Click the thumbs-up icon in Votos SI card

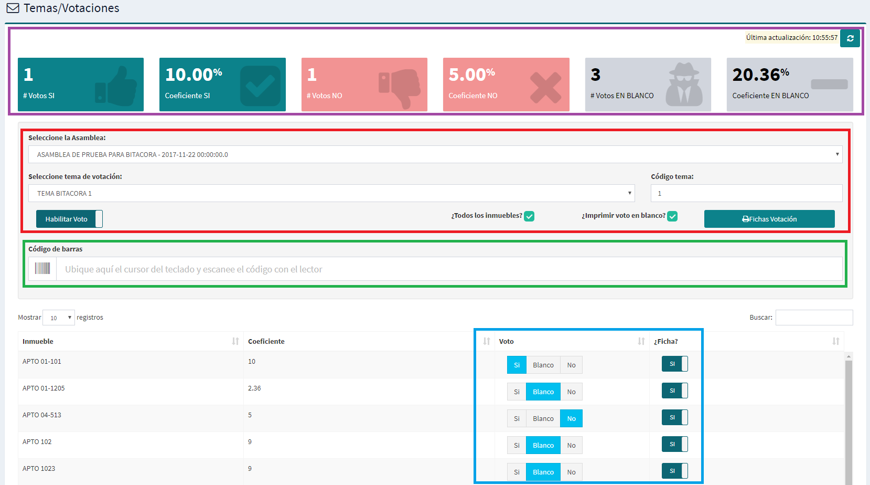(x=116, y=86)
